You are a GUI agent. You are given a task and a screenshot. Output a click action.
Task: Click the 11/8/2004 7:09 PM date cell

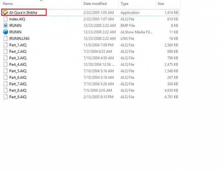click(98, 45)
